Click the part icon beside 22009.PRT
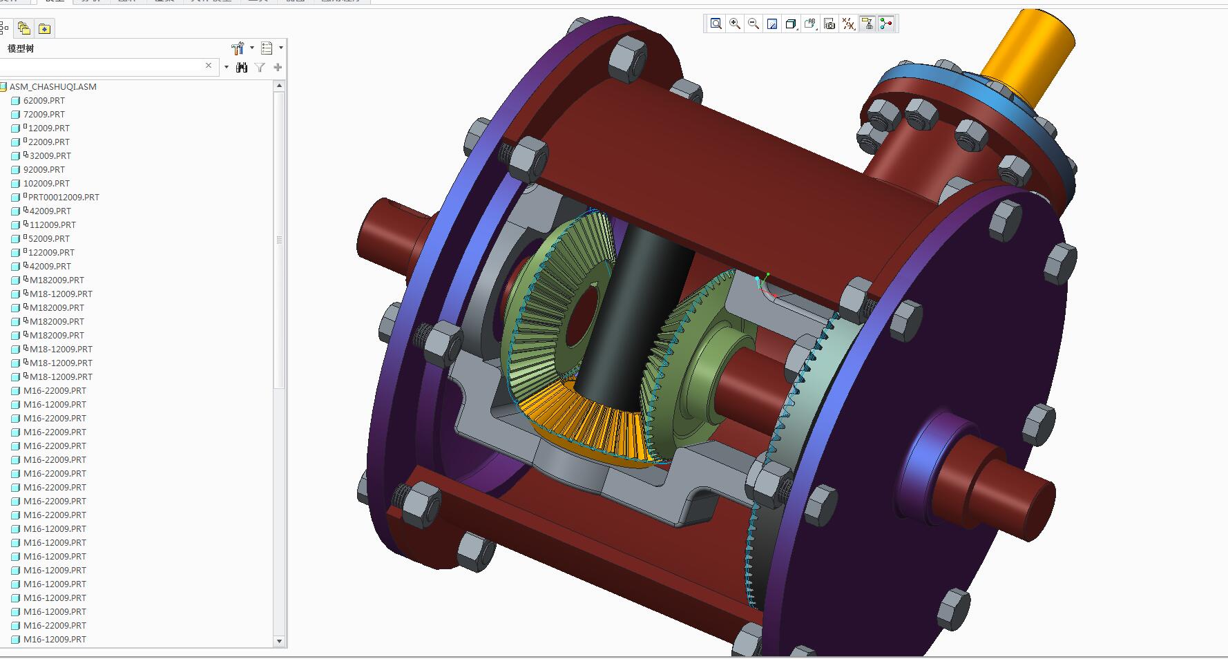Viewport: 1228px width, 659px height. (15, 142)
